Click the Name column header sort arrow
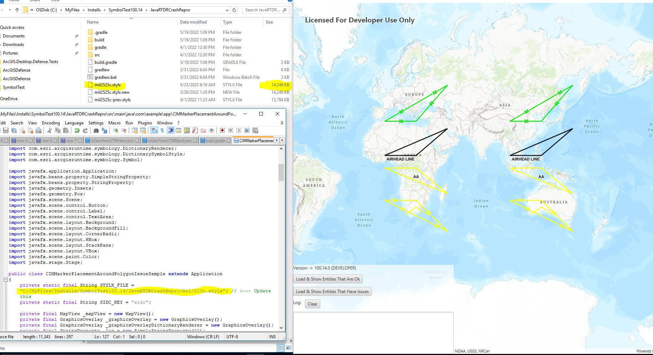This screenshot has width=653, height=355. 131,18
